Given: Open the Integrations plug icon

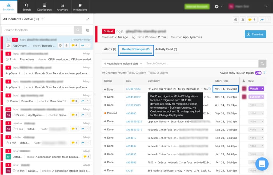Looking at the screenshot, I should (80, 5).
